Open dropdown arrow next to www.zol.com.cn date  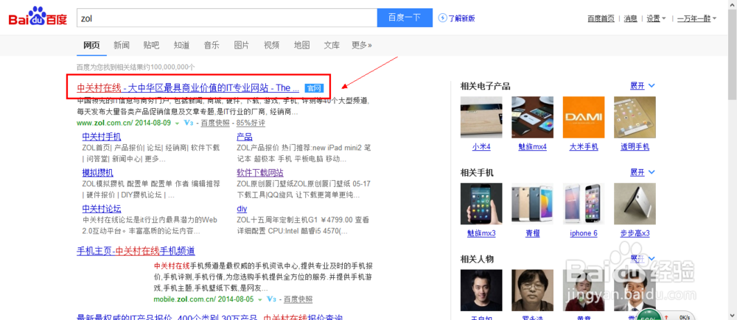pyautogui.click(x=177, y=124)
